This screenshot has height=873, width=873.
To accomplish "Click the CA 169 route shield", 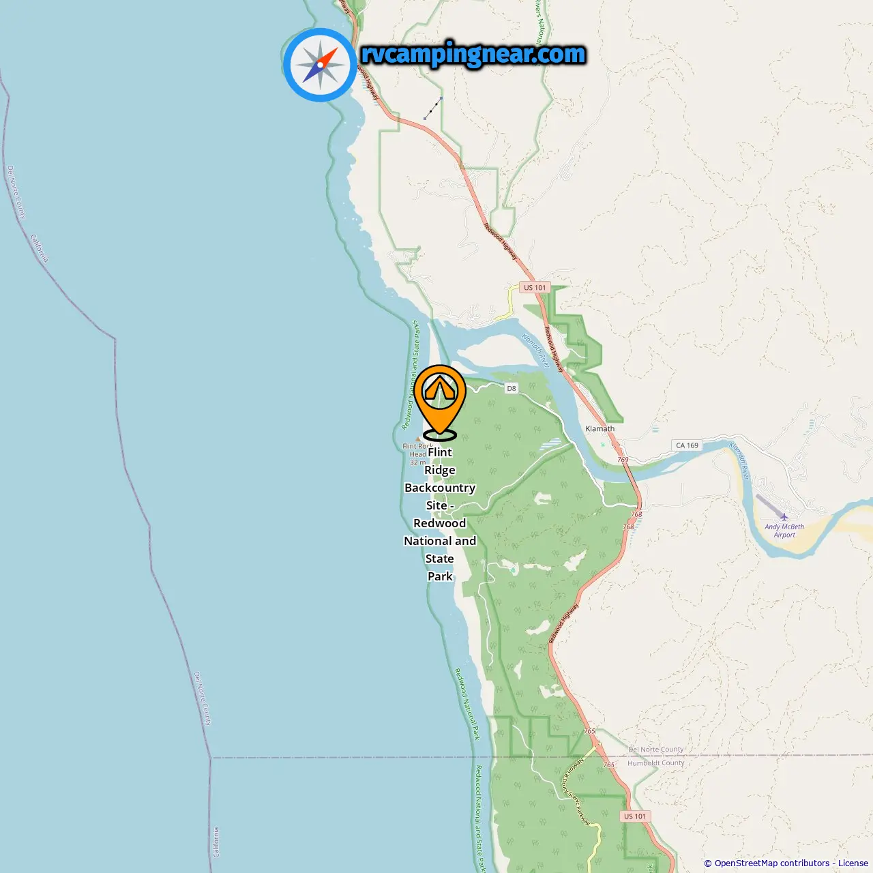I will point(687,445).
